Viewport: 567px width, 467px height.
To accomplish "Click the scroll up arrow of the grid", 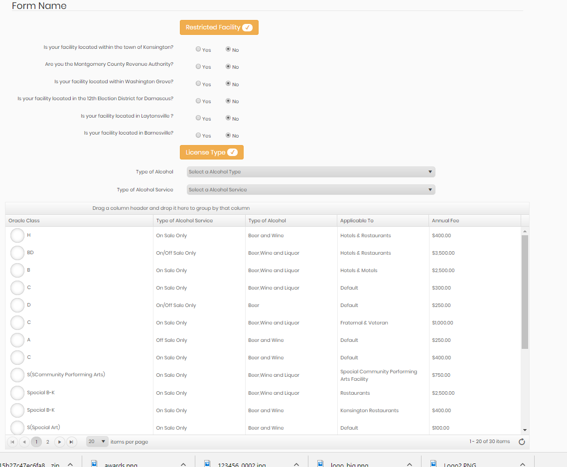I will (525, 231).
